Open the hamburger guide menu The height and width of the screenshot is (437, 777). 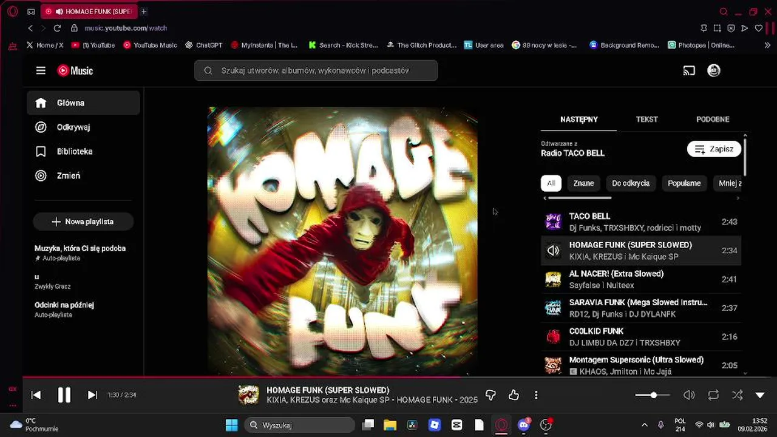point(41,70)
